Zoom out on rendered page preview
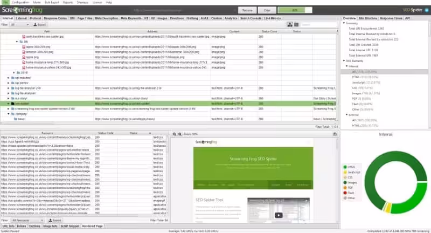 tap(180, 134)
